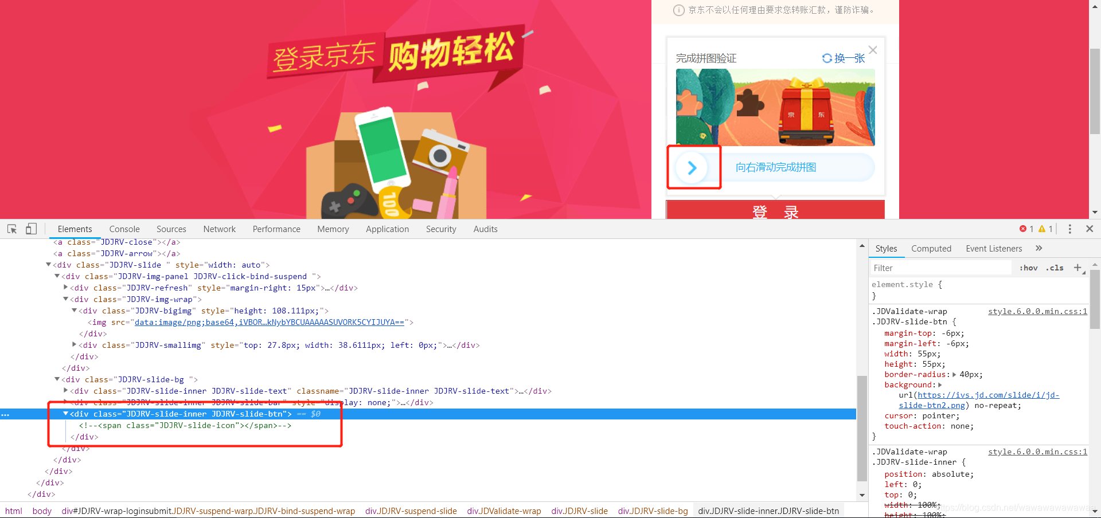
Task: Add new style rule plus icon
Action: (x=1077, y=268)
